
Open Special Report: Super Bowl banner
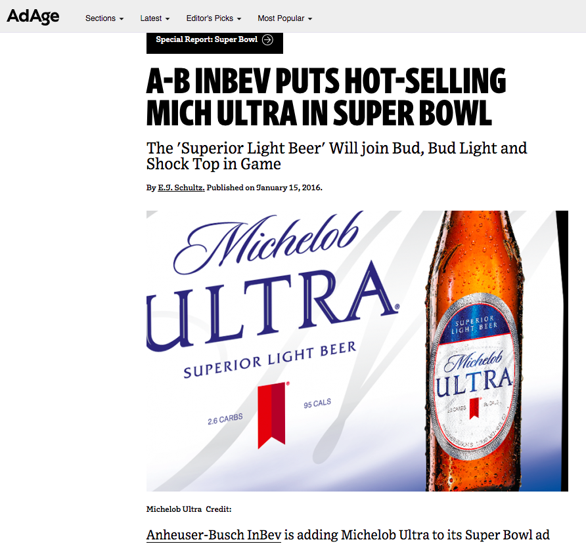tap(215, 43)
